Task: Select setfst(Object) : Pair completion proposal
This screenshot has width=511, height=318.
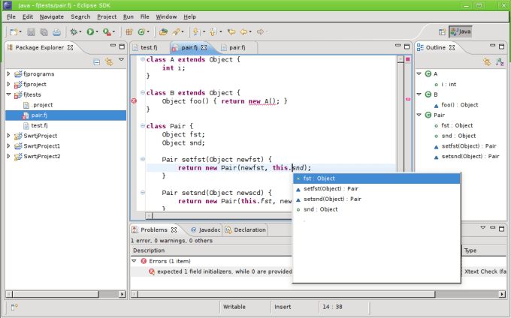Action: tap(331, 188)
